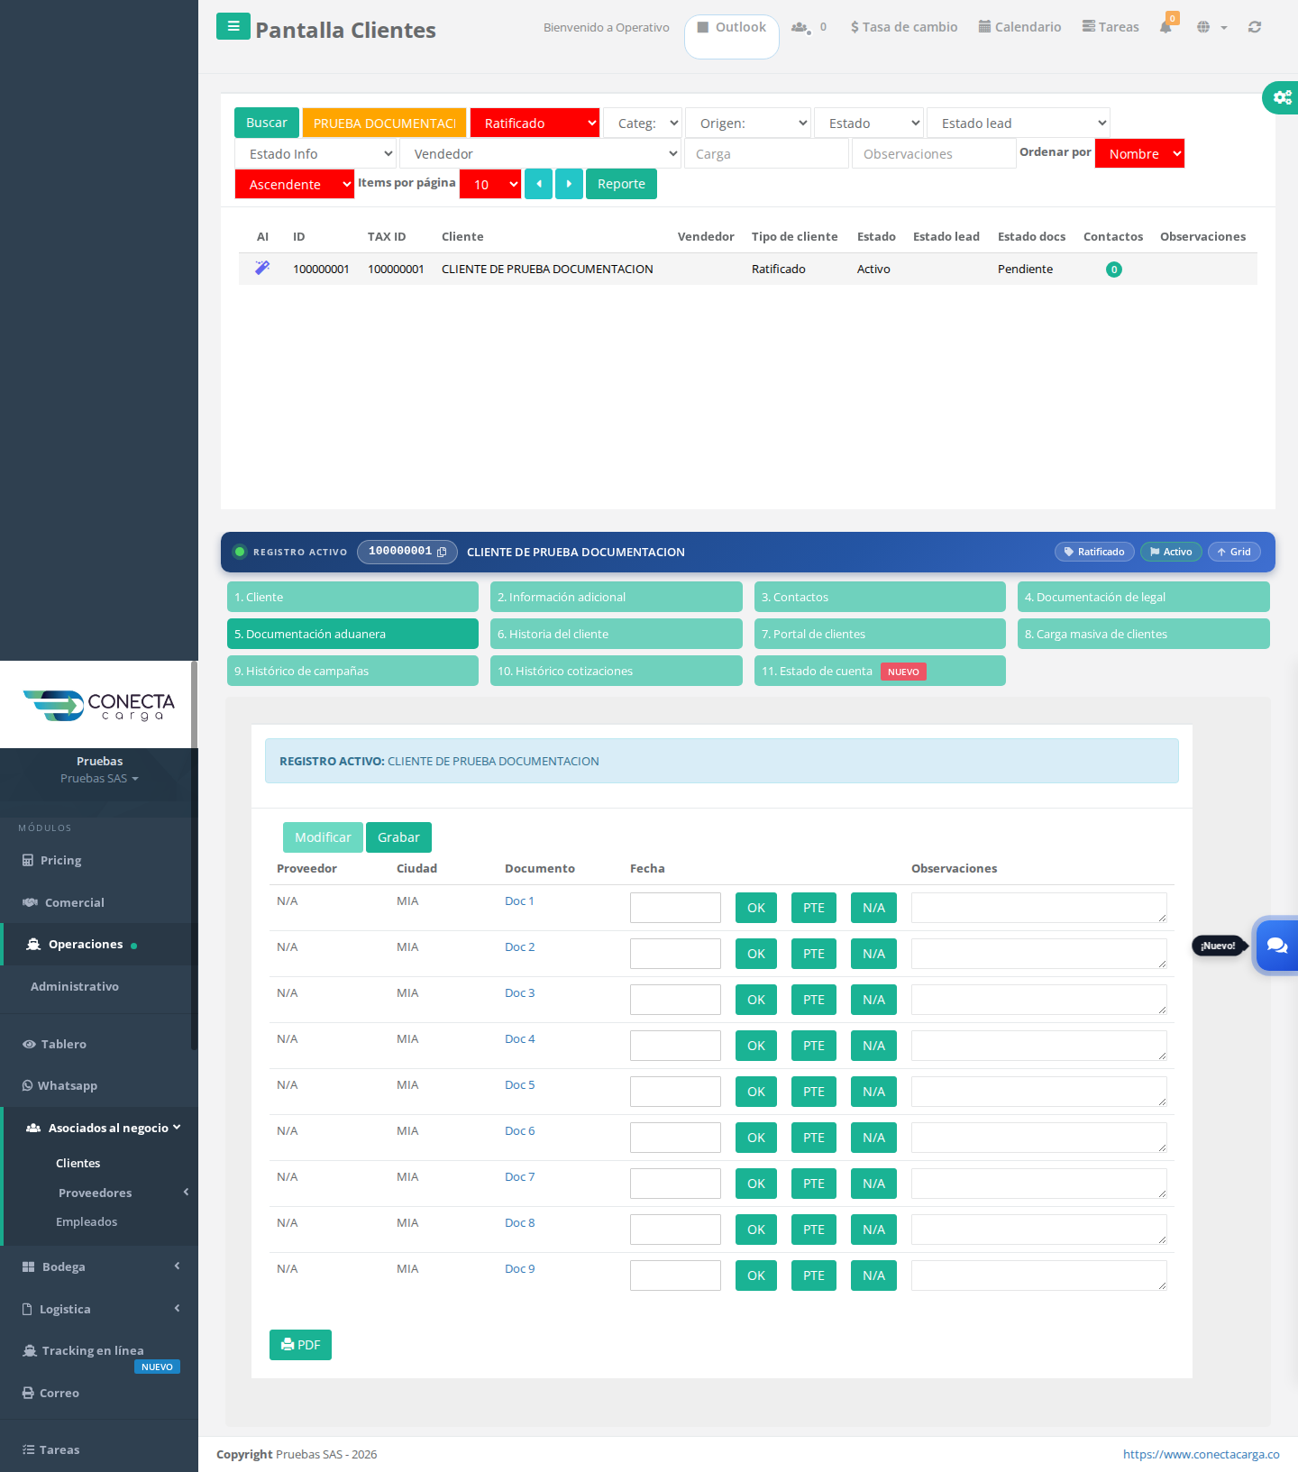Open the chat bubble widget

pos(1276,946)
